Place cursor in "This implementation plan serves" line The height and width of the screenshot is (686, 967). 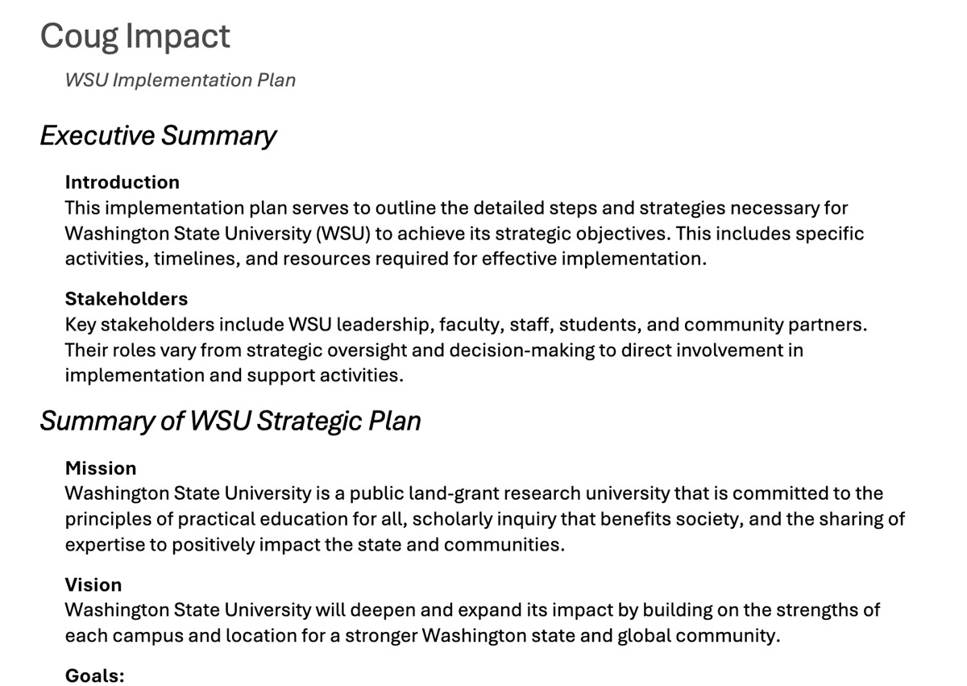456,208
